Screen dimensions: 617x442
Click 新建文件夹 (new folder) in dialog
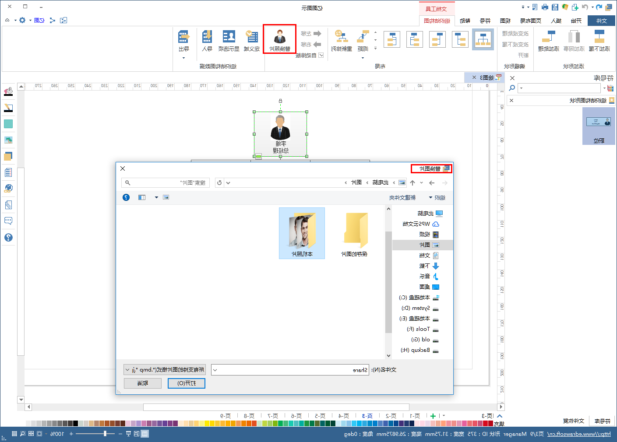click(402, 197)
